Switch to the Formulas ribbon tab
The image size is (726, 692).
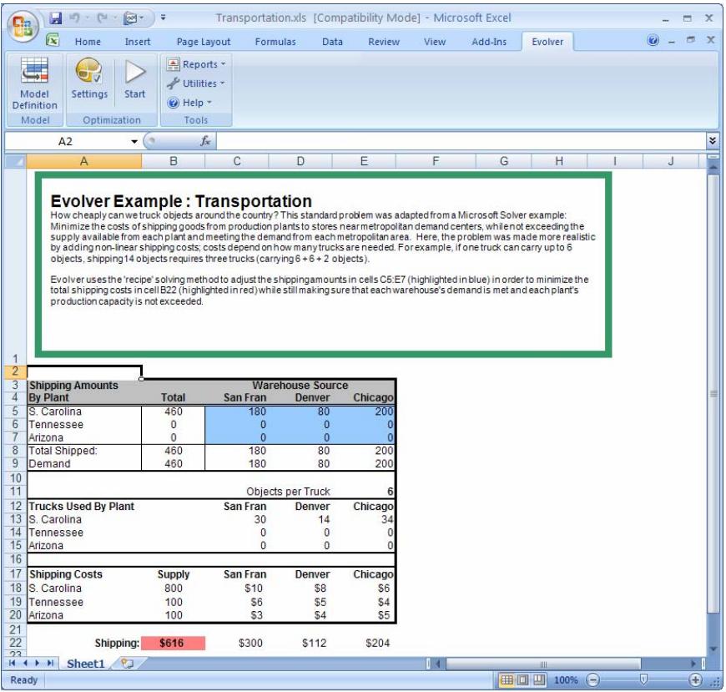[275, 41]
